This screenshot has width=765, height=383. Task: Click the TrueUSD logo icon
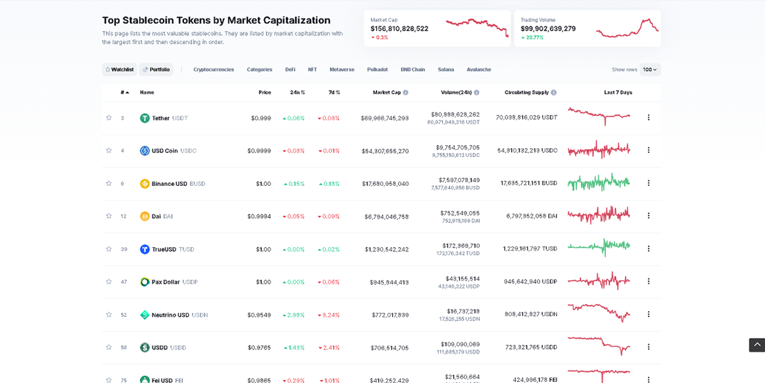click(145, 249)
